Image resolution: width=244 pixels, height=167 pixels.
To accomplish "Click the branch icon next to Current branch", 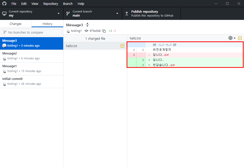I will [68, 13].
